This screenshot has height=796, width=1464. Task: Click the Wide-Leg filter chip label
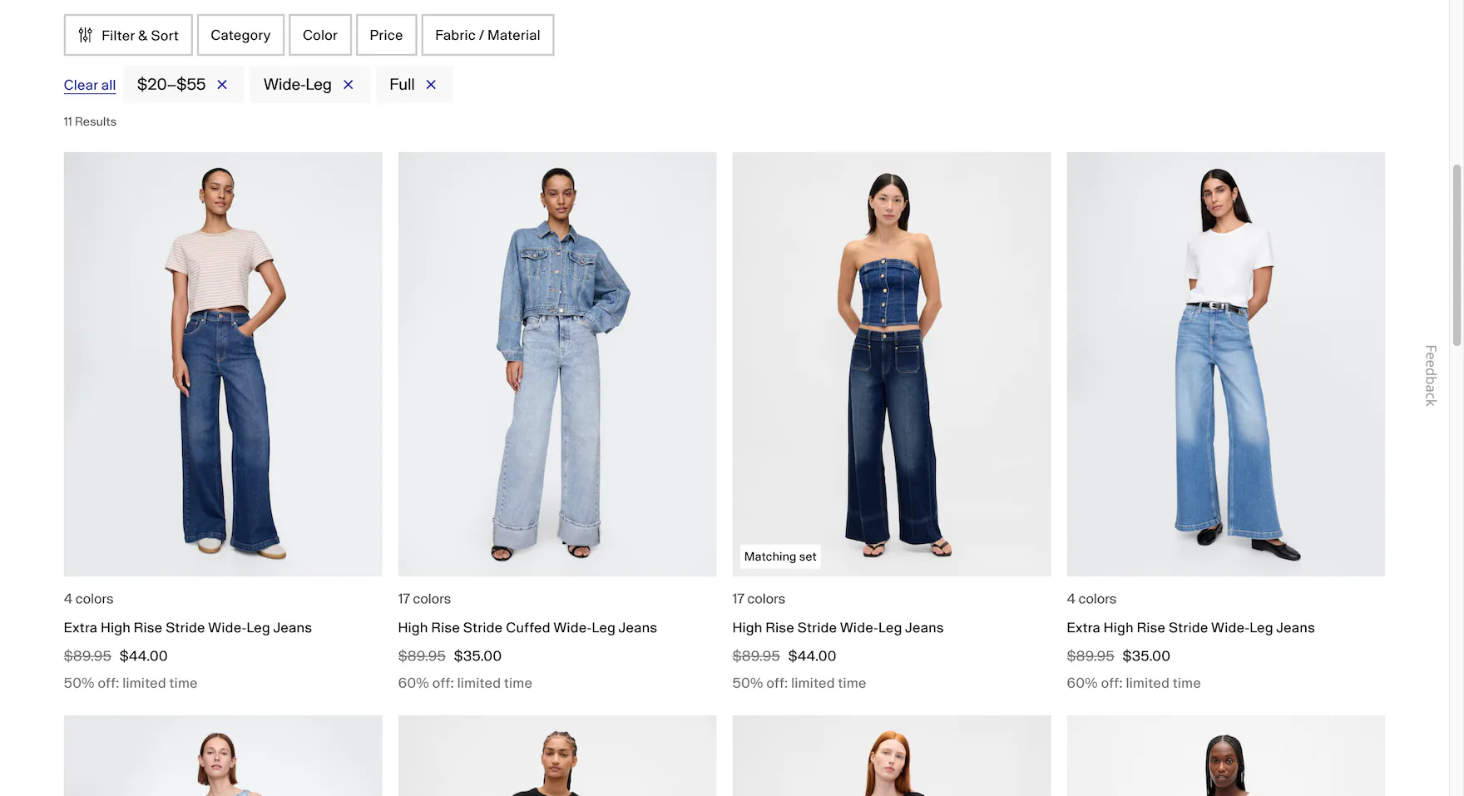pos(298,84)
